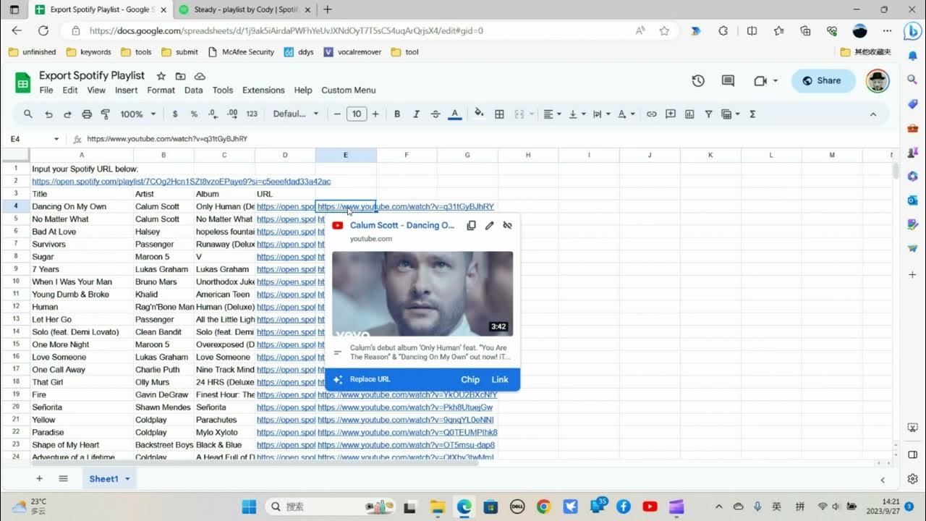Click the Redo icon in Sheets toolbar
Screen dimensions: 926x521
coord(67,114)
